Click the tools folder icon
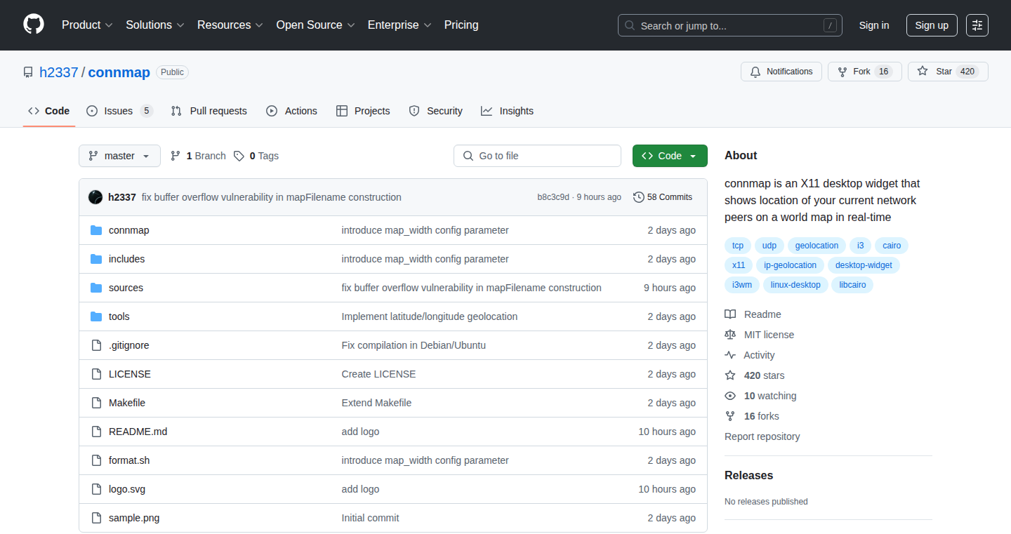Screen dimensions: 1011x534 point(96,316)
